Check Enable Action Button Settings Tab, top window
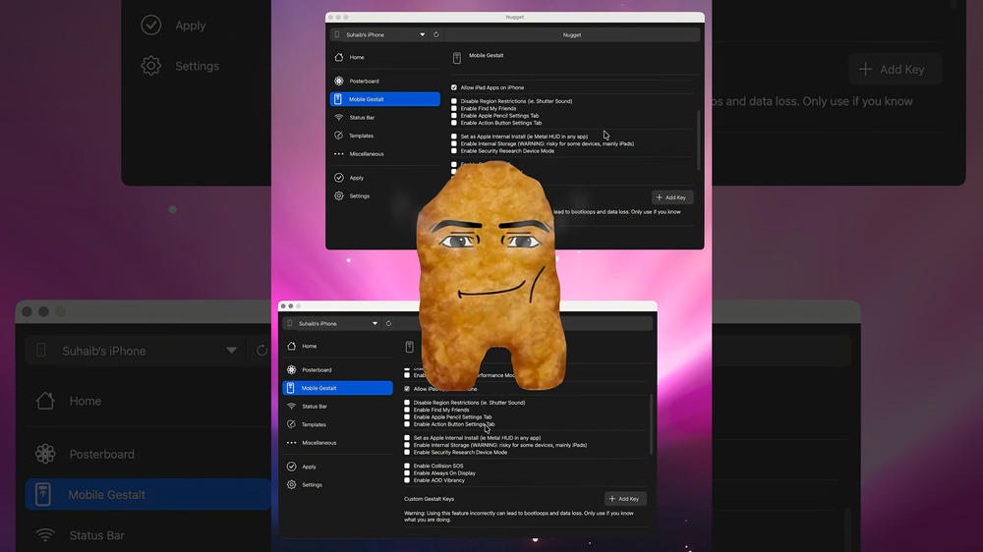This screenshot has width=983, height=552. (454, 123)
